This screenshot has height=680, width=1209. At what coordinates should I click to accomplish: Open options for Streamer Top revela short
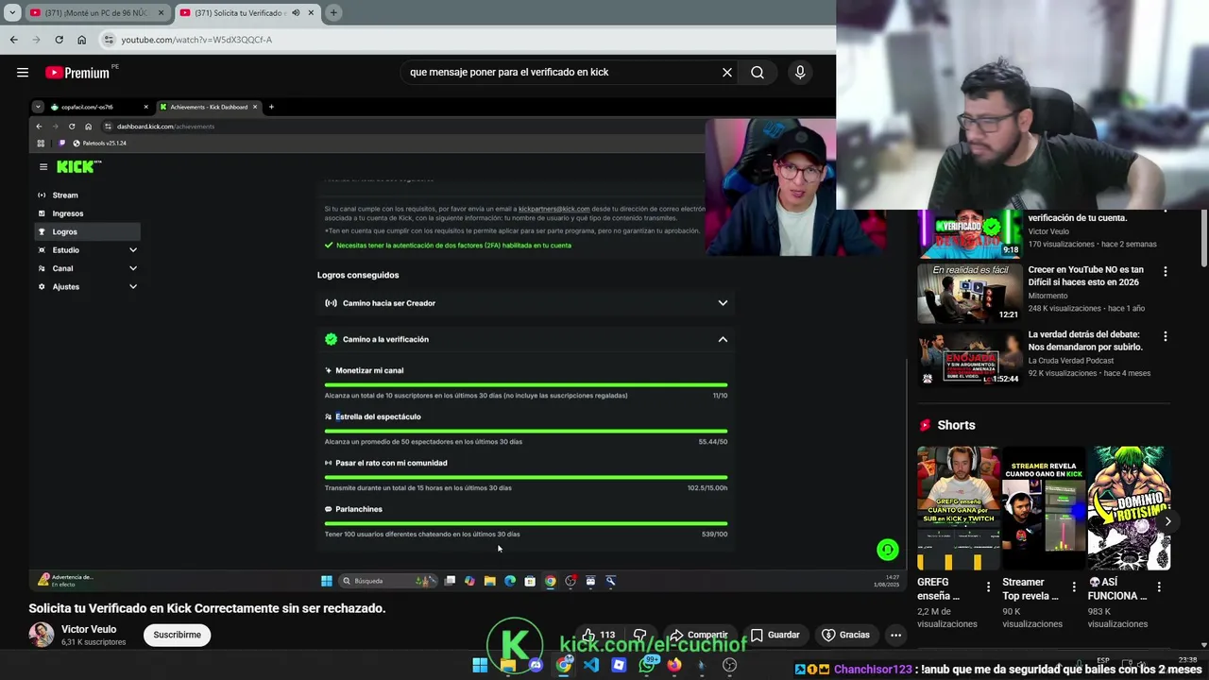(x=1074, y=586)
